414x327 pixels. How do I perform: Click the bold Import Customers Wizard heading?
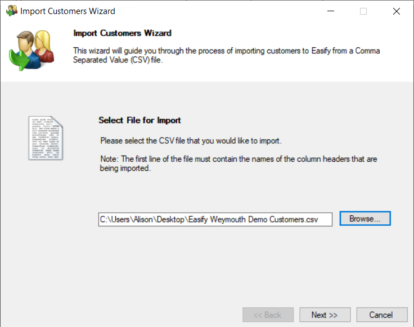122,33
